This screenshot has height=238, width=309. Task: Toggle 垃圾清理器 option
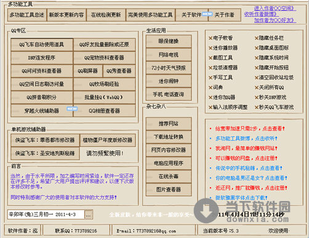coord(223,68)
